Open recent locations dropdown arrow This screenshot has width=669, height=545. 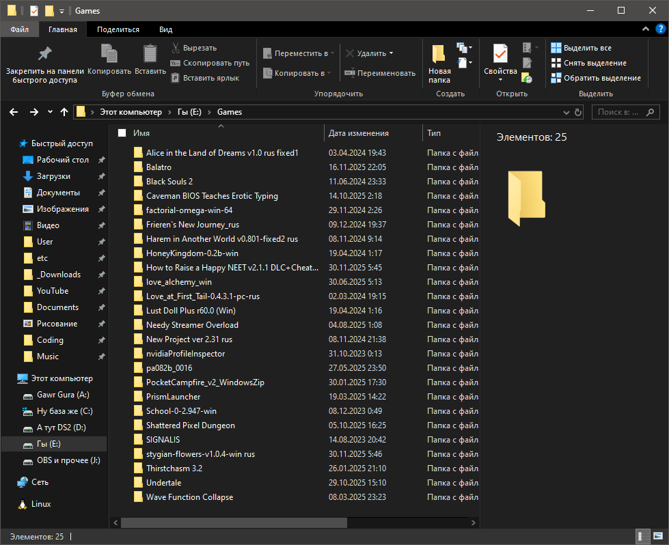50,112
